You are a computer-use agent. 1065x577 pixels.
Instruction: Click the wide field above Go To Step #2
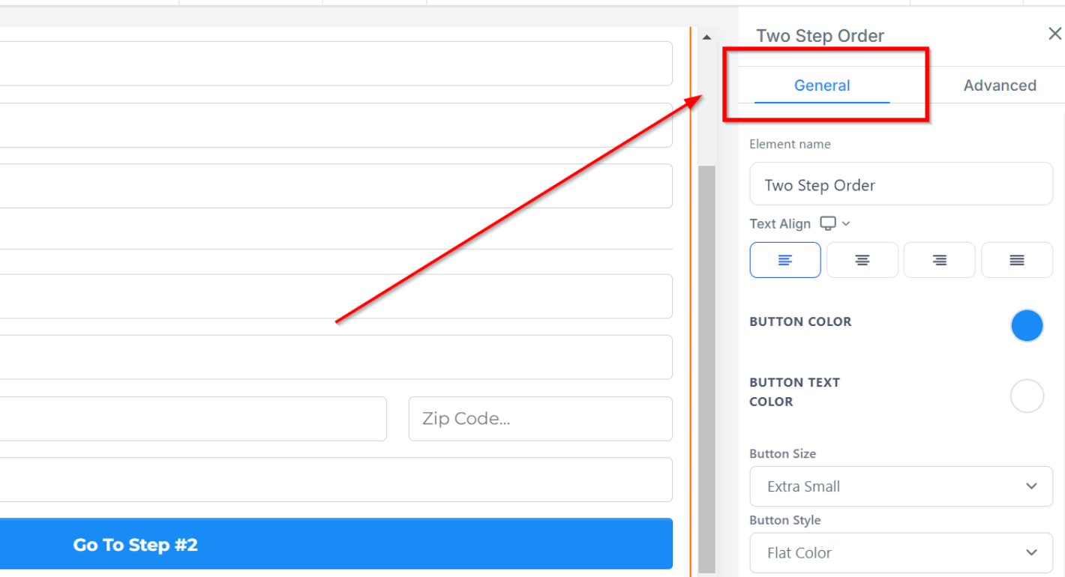pos(336,480)
